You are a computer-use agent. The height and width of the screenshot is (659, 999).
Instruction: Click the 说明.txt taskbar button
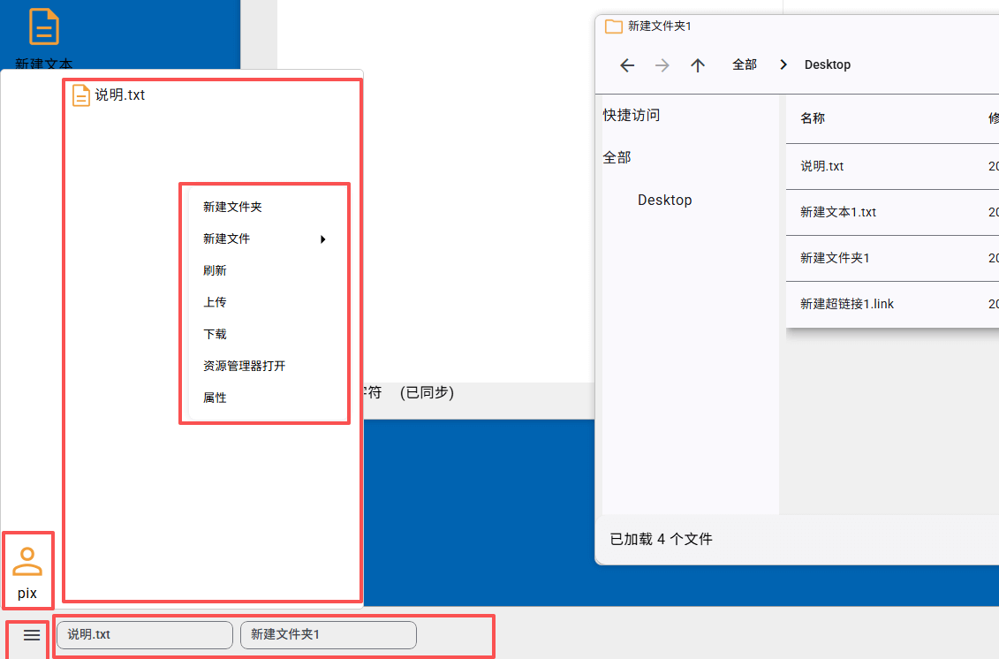[144, 634]
